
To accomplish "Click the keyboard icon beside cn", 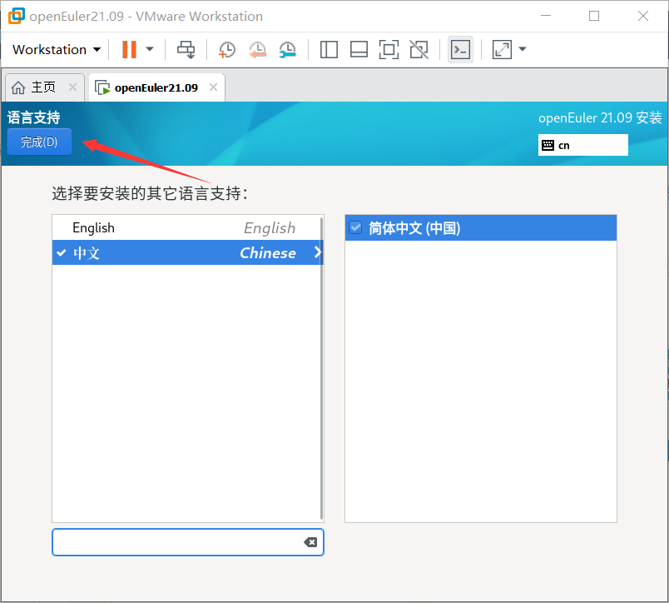I will pyautogui.click(x=548, y=145).
